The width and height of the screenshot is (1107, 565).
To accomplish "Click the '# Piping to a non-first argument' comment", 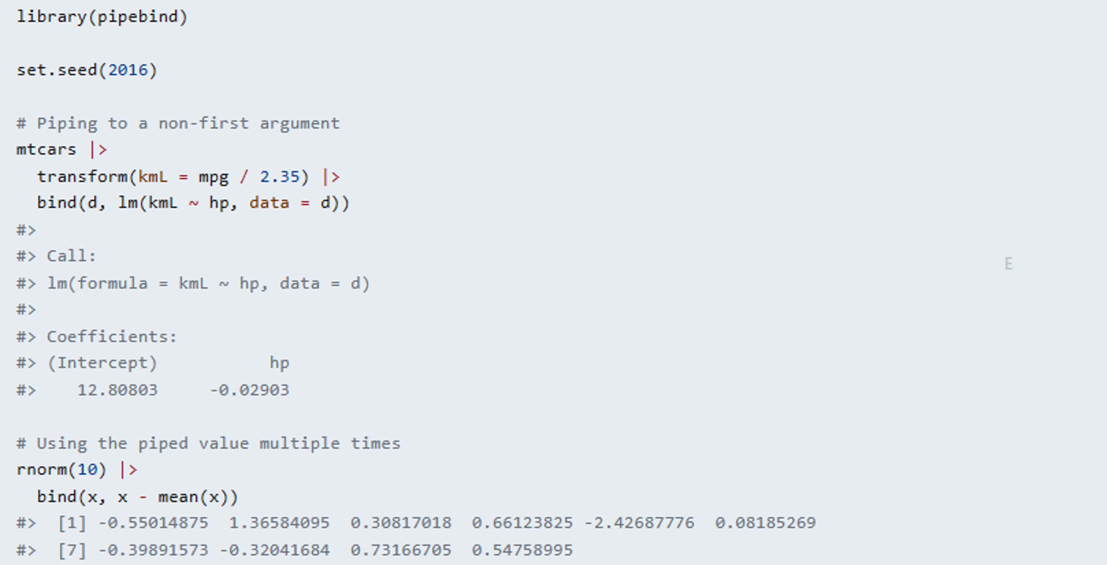I will pyautogui.click(x=178, y=123).
